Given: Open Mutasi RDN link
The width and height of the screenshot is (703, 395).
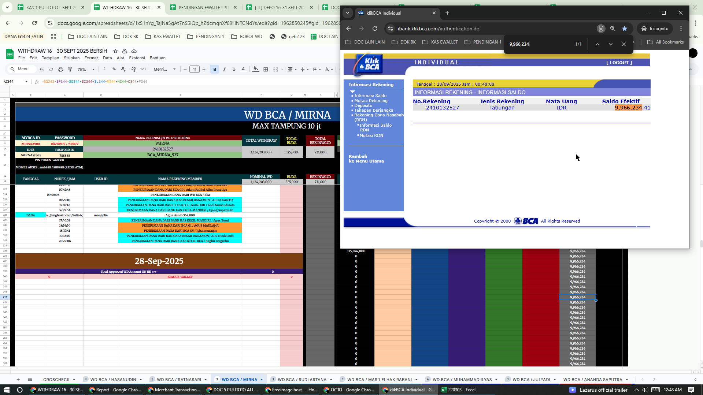Looking at the screenshot, I should [371, 135].
